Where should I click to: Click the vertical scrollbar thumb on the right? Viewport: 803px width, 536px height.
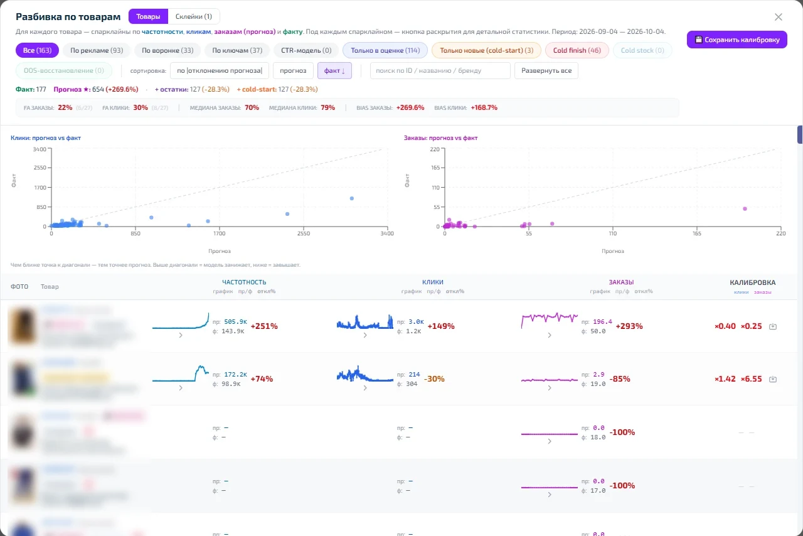point(800,134)
